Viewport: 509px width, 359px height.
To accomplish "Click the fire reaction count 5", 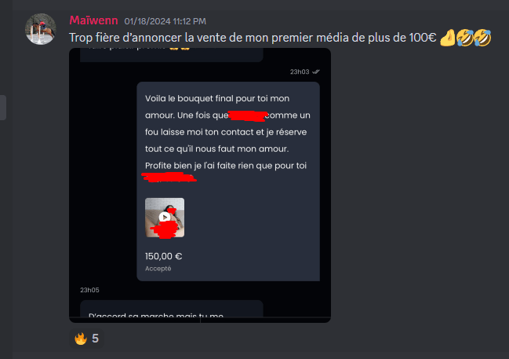I will tap(95, 339).
